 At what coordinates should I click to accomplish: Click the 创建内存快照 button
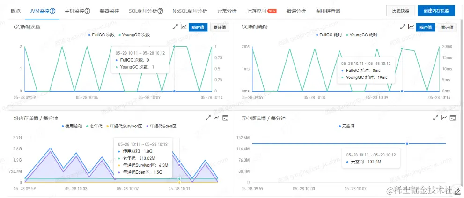[x=436, y=11]
